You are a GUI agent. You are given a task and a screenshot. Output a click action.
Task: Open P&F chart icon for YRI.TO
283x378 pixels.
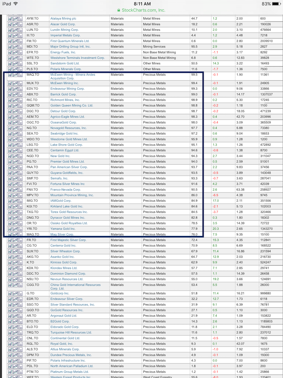(x=20, y=229)
